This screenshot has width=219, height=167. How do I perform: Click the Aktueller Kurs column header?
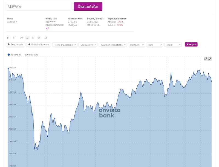tap(75, 19)
